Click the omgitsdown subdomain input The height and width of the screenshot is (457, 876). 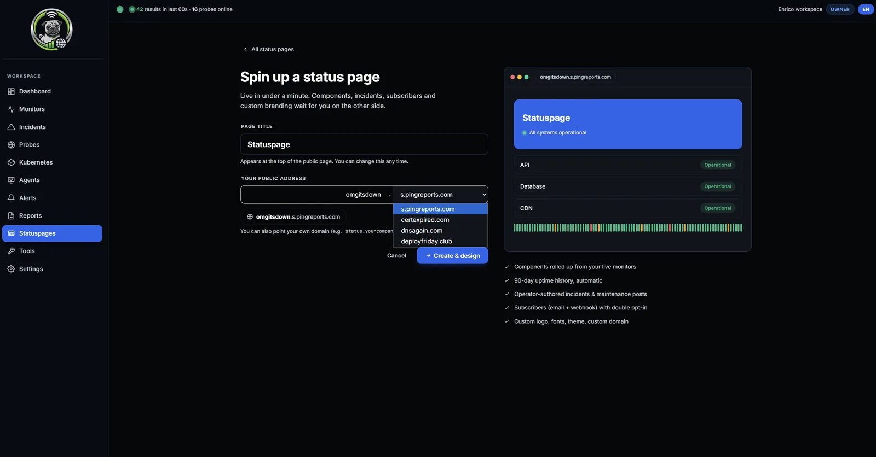(x=314, y=195)
